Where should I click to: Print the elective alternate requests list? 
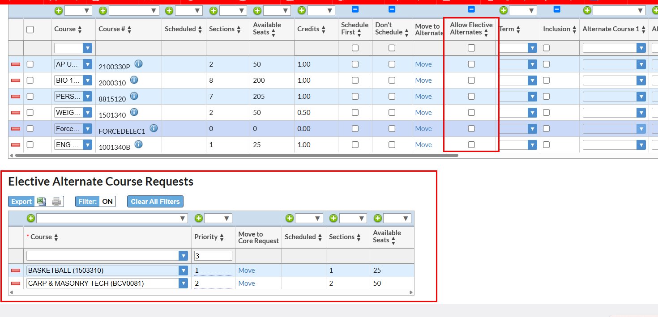pos(56,202)
